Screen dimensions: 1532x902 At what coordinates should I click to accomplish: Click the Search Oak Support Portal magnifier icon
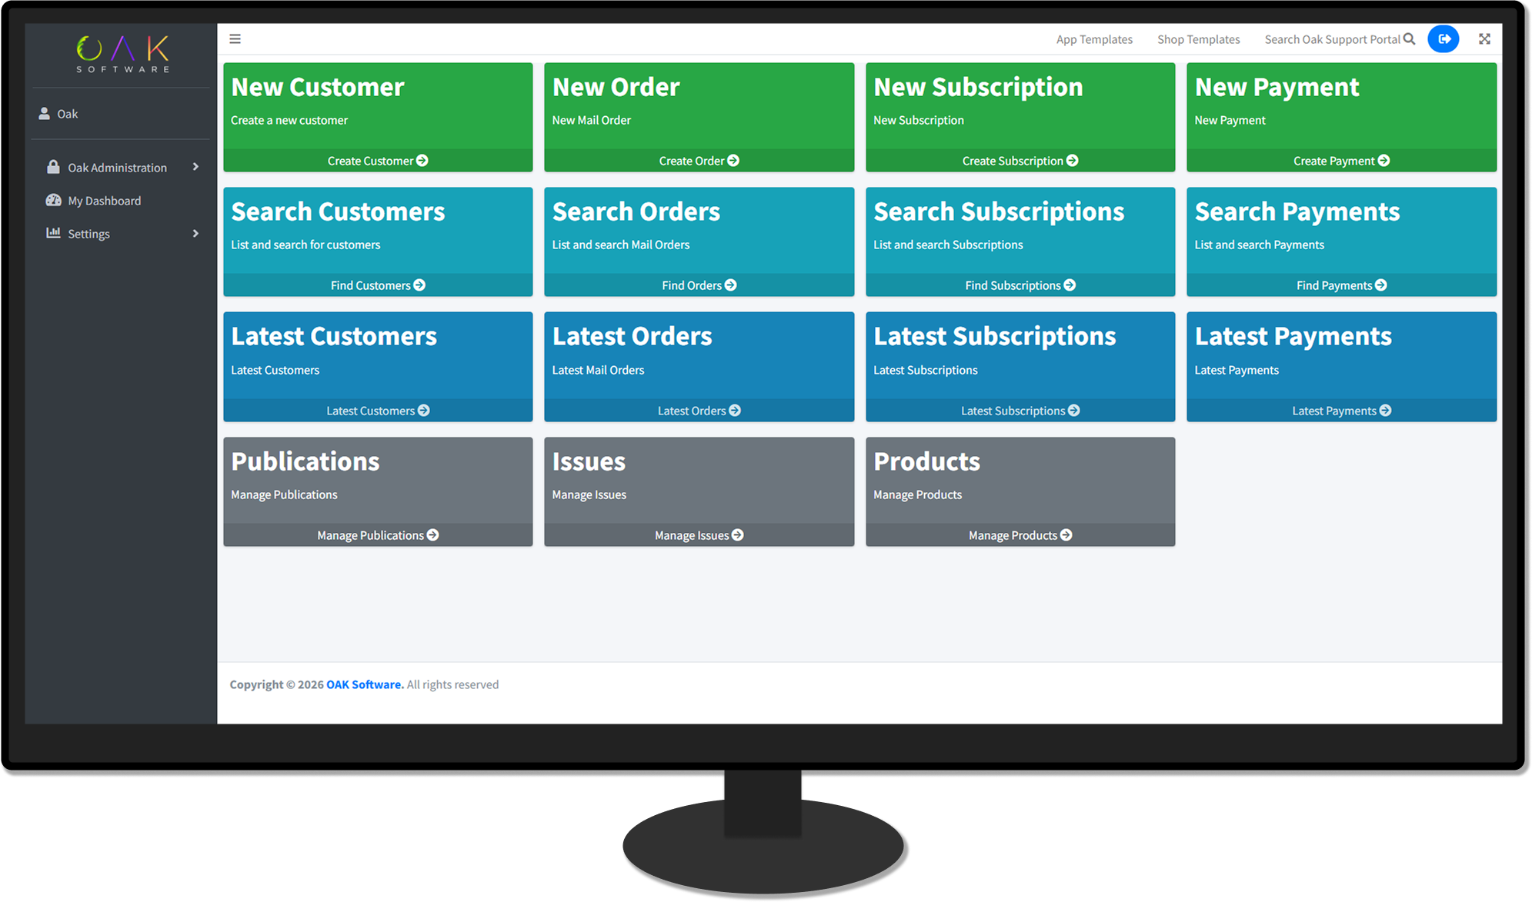1409,39
